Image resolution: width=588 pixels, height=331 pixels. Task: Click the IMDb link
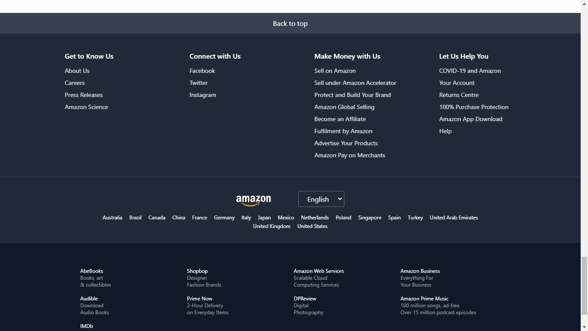(87, 326)
